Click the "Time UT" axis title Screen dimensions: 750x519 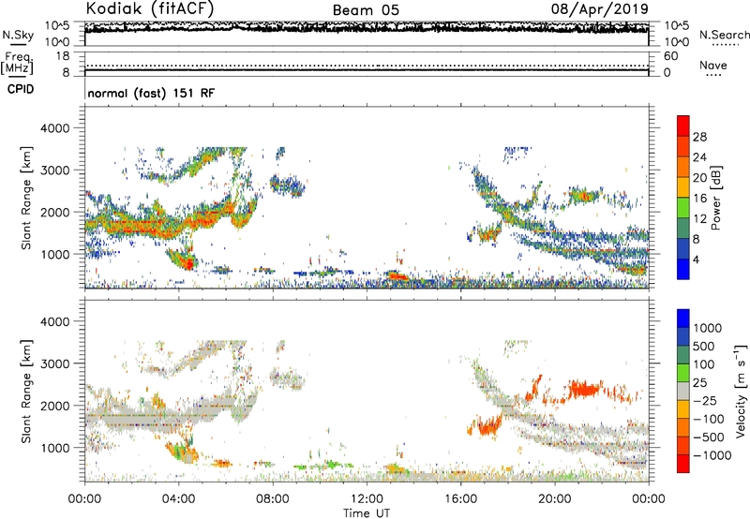click(367, 513)
